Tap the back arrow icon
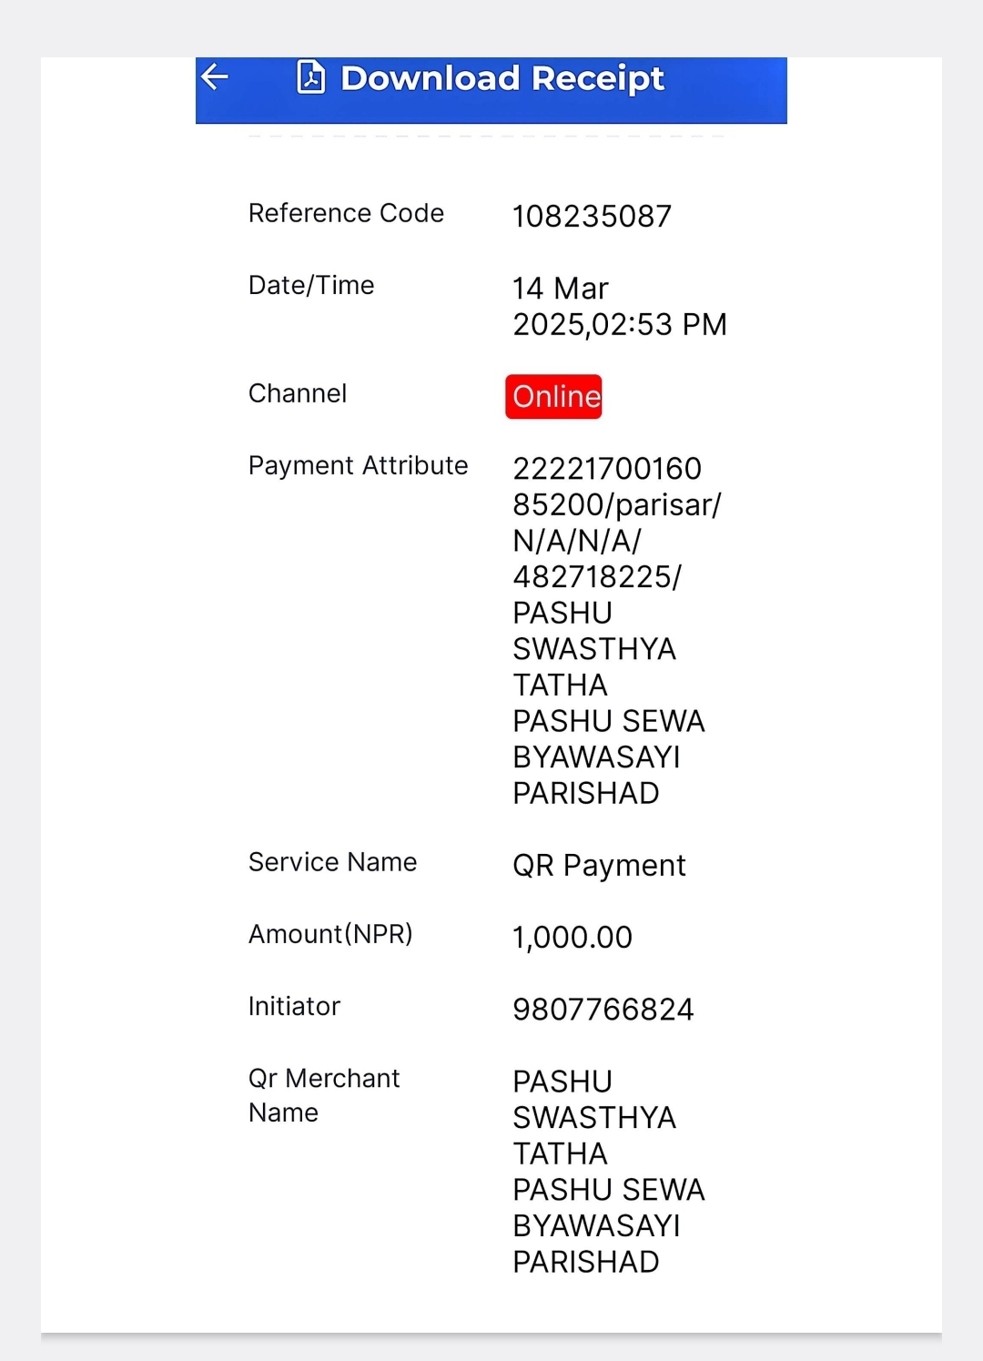The height and width of the screenshot is (1361, 983). [x=215, y=77]
